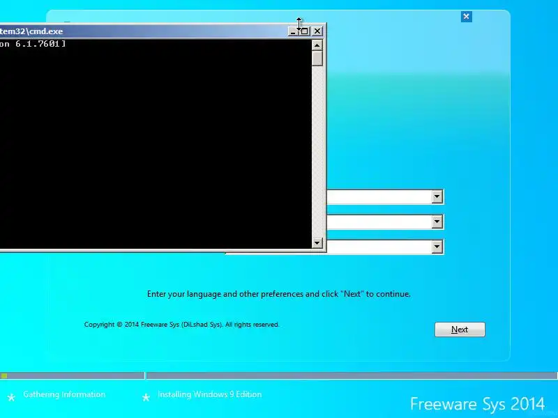The height and width of the screenshot is (418, 558).
Task: Close the installer dialog with blue X
Action: tap(466, 16)
